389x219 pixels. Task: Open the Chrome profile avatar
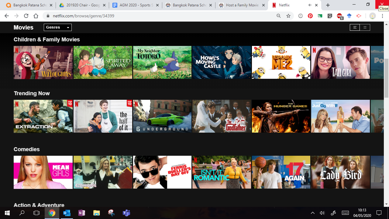point(372,16)
